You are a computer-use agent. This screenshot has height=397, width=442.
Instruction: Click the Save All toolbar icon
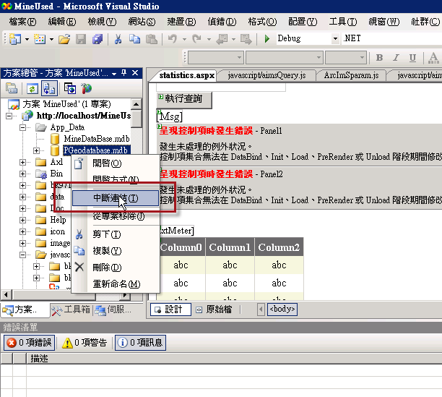(x=97, y=39)
